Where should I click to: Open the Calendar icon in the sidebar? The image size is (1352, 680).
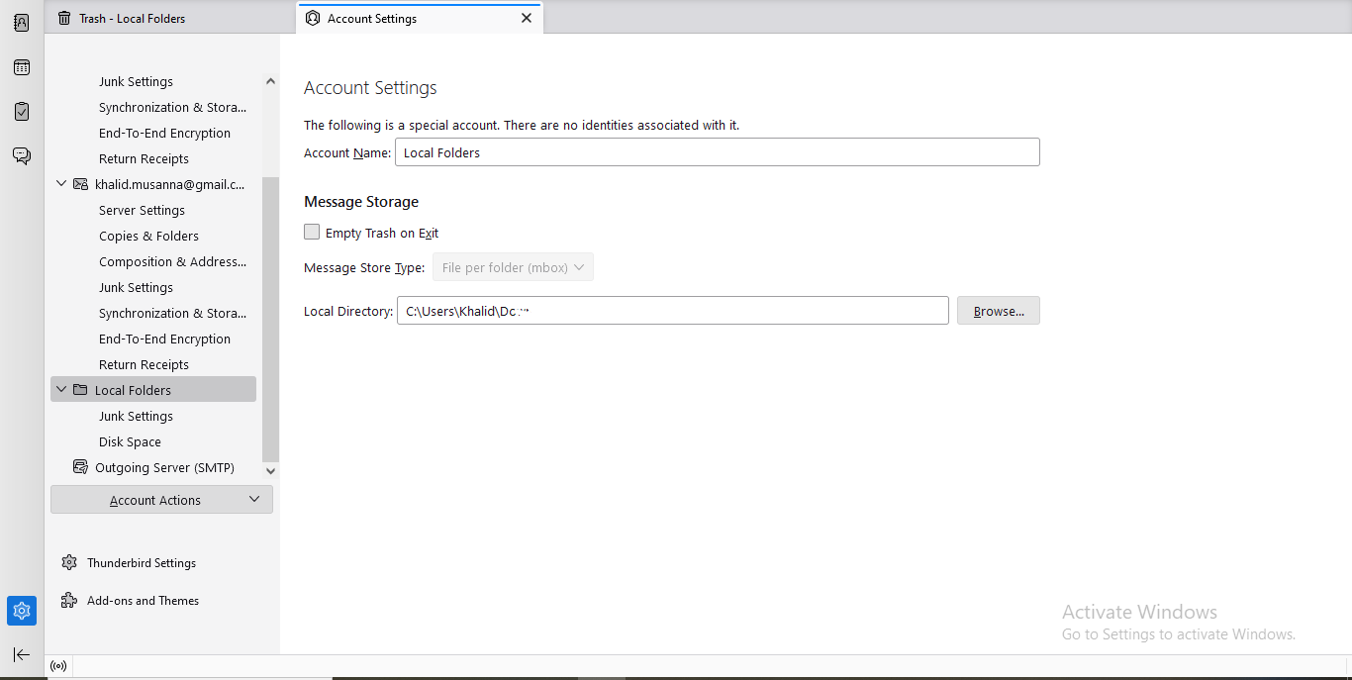click(x=21, y=66)
